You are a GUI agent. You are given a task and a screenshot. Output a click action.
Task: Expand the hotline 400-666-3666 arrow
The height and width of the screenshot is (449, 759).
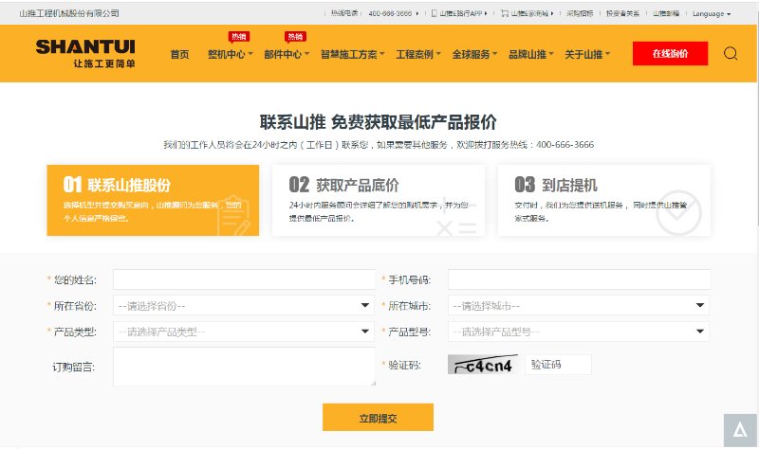pyautogui.click(x=417, y=13)
